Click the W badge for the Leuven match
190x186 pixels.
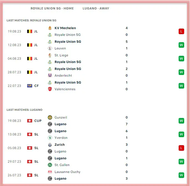pyautogui.click(x=181, y=45)
